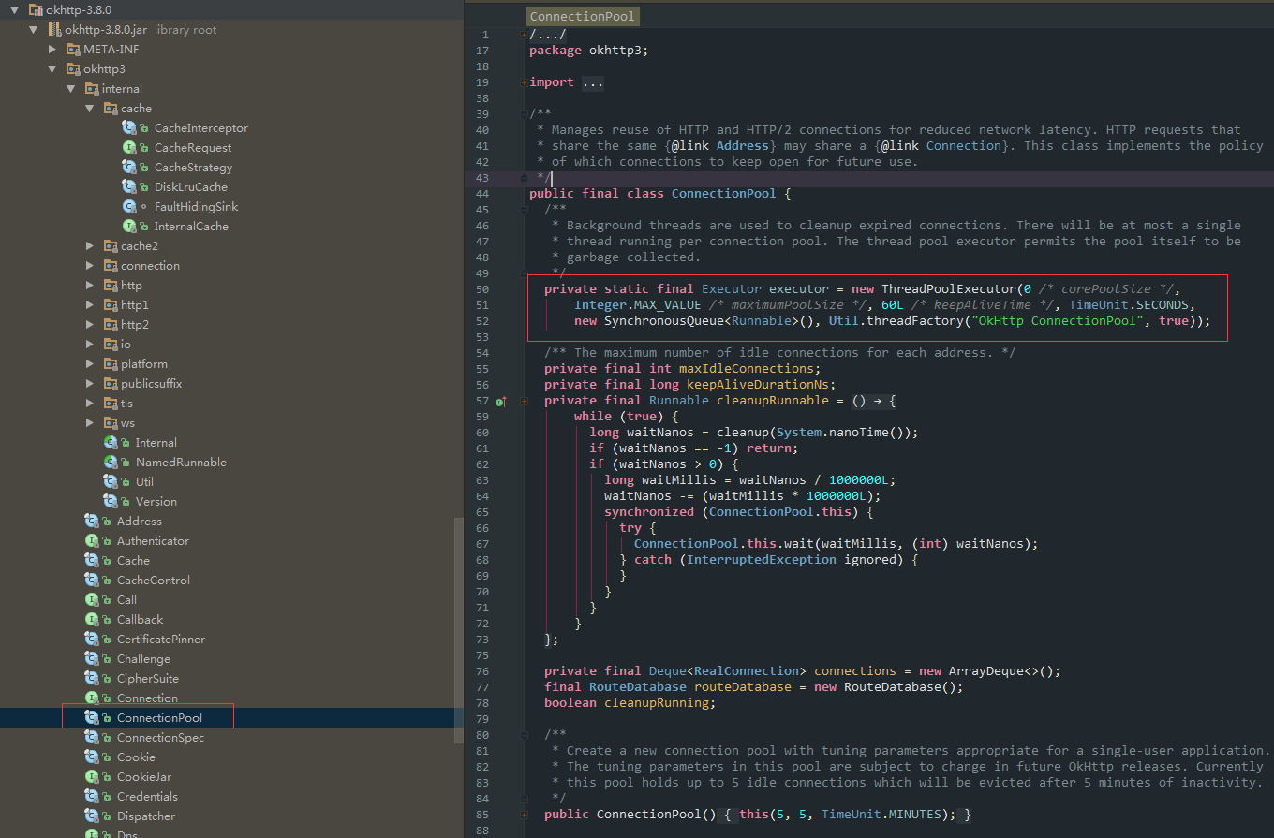Click cleanupRunning field on line 78

pos(656,702)
